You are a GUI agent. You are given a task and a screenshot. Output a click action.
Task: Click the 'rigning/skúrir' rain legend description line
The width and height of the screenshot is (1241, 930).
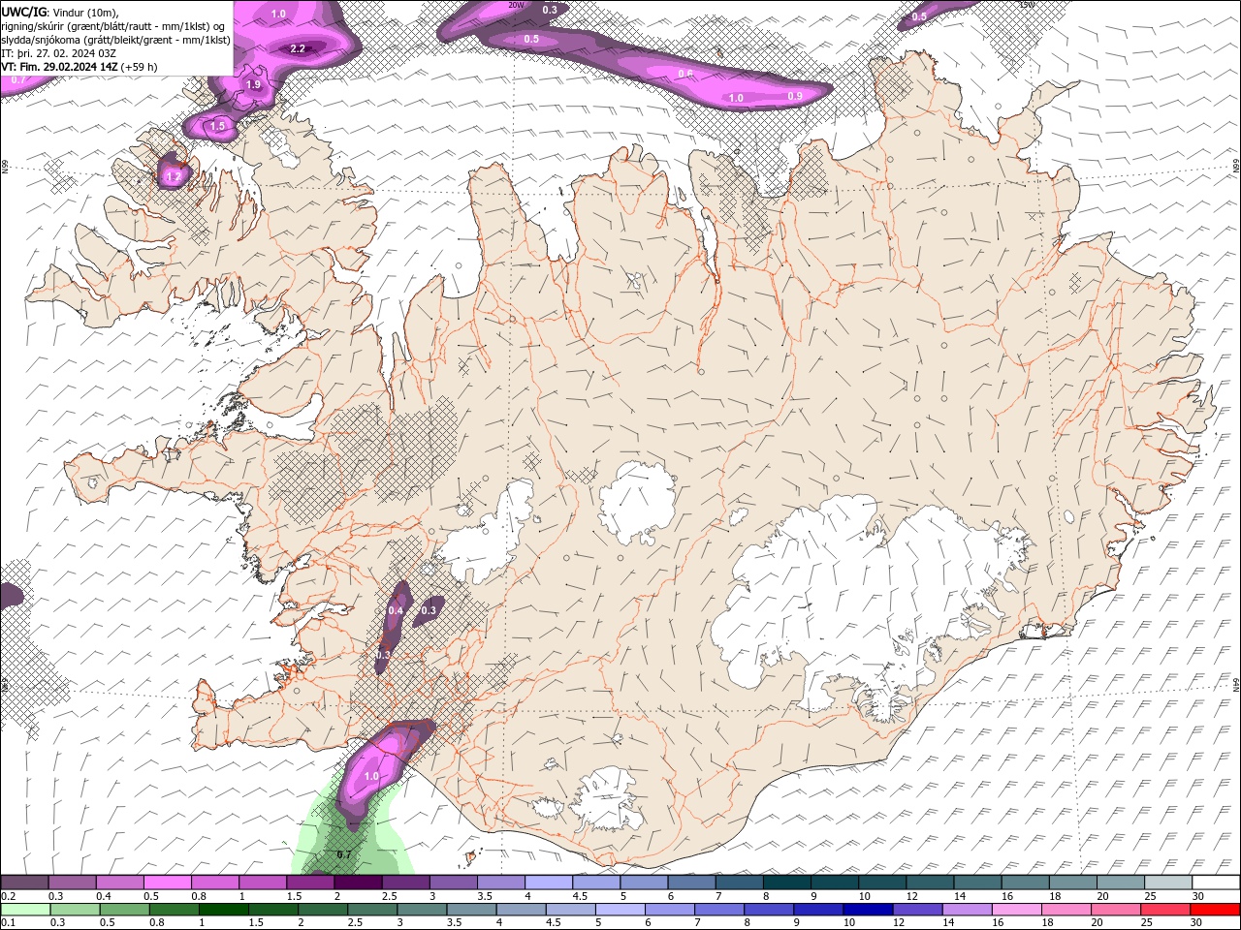click(x=111, y=26)
